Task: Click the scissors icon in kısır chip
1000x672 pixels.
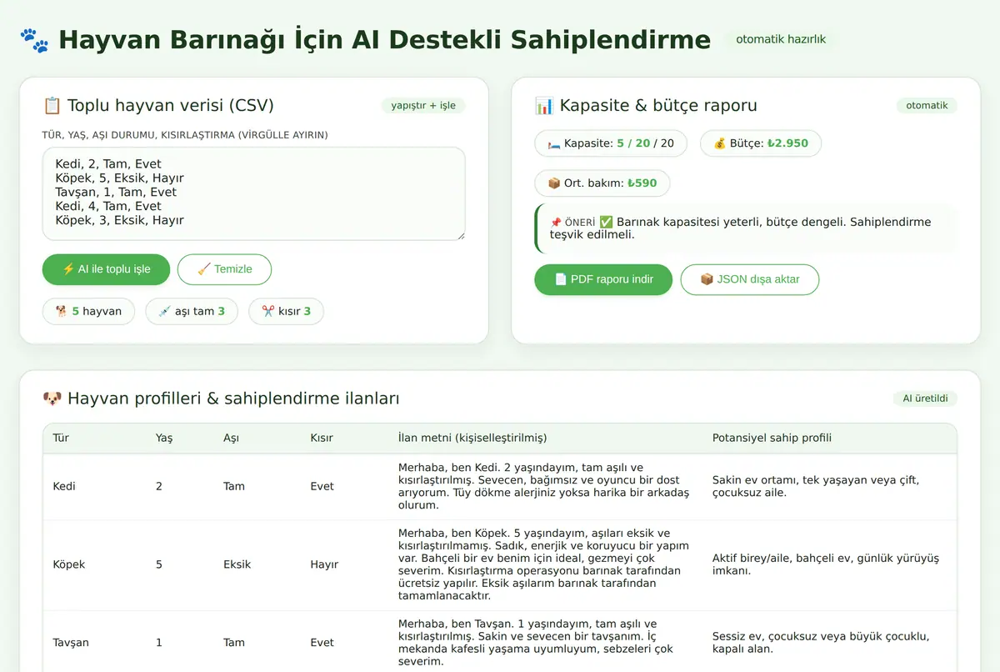Action: [x=268, y=311]
